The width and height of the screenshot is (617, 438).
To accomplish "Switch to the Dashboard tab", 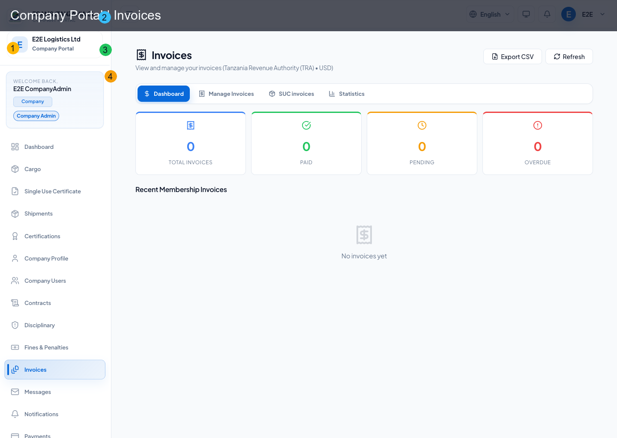I will 164,94.
